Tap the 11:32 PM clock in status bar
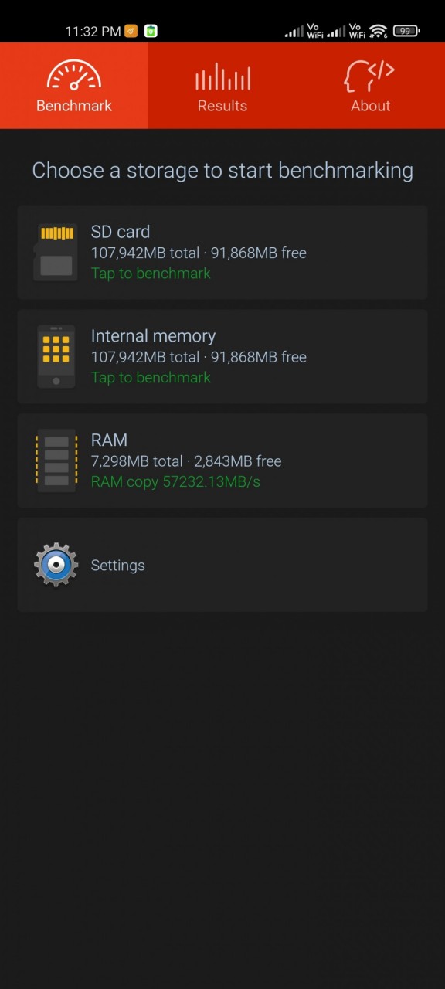 [x=93, y=32]
